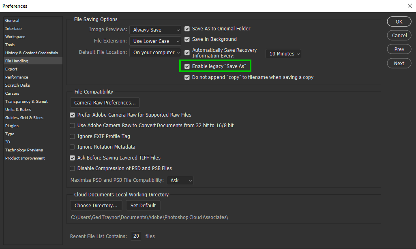Edit the Recent File List count
This screenshot has height=249, width=416.
[x=136, y=236]
